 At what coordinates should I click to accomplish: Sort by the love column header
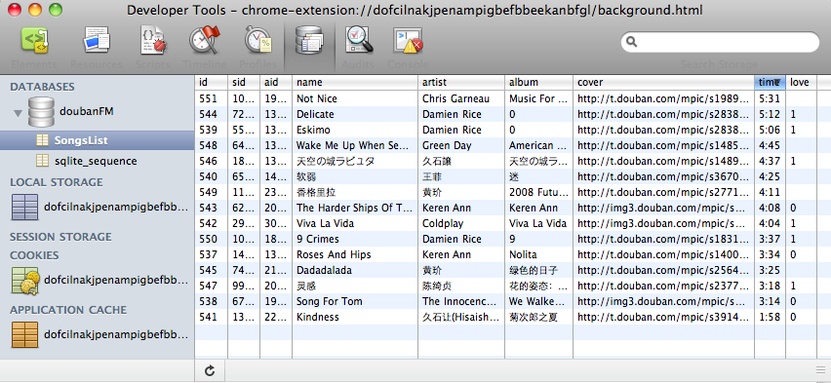(x=802, y=82)
